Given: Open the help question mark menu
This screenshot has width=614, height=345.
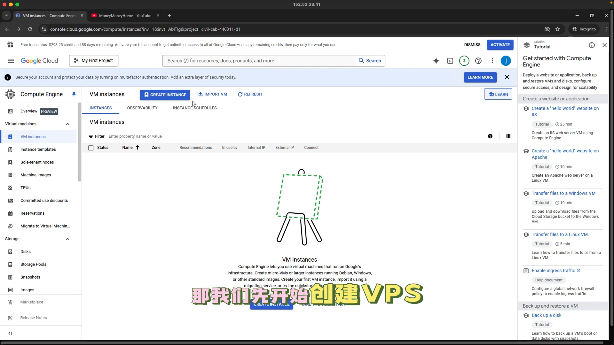Looking at the screenshot, I should (x=478, y=61).
